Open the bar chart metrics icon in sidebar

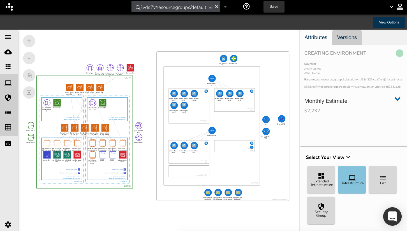(x=8, y=143)
